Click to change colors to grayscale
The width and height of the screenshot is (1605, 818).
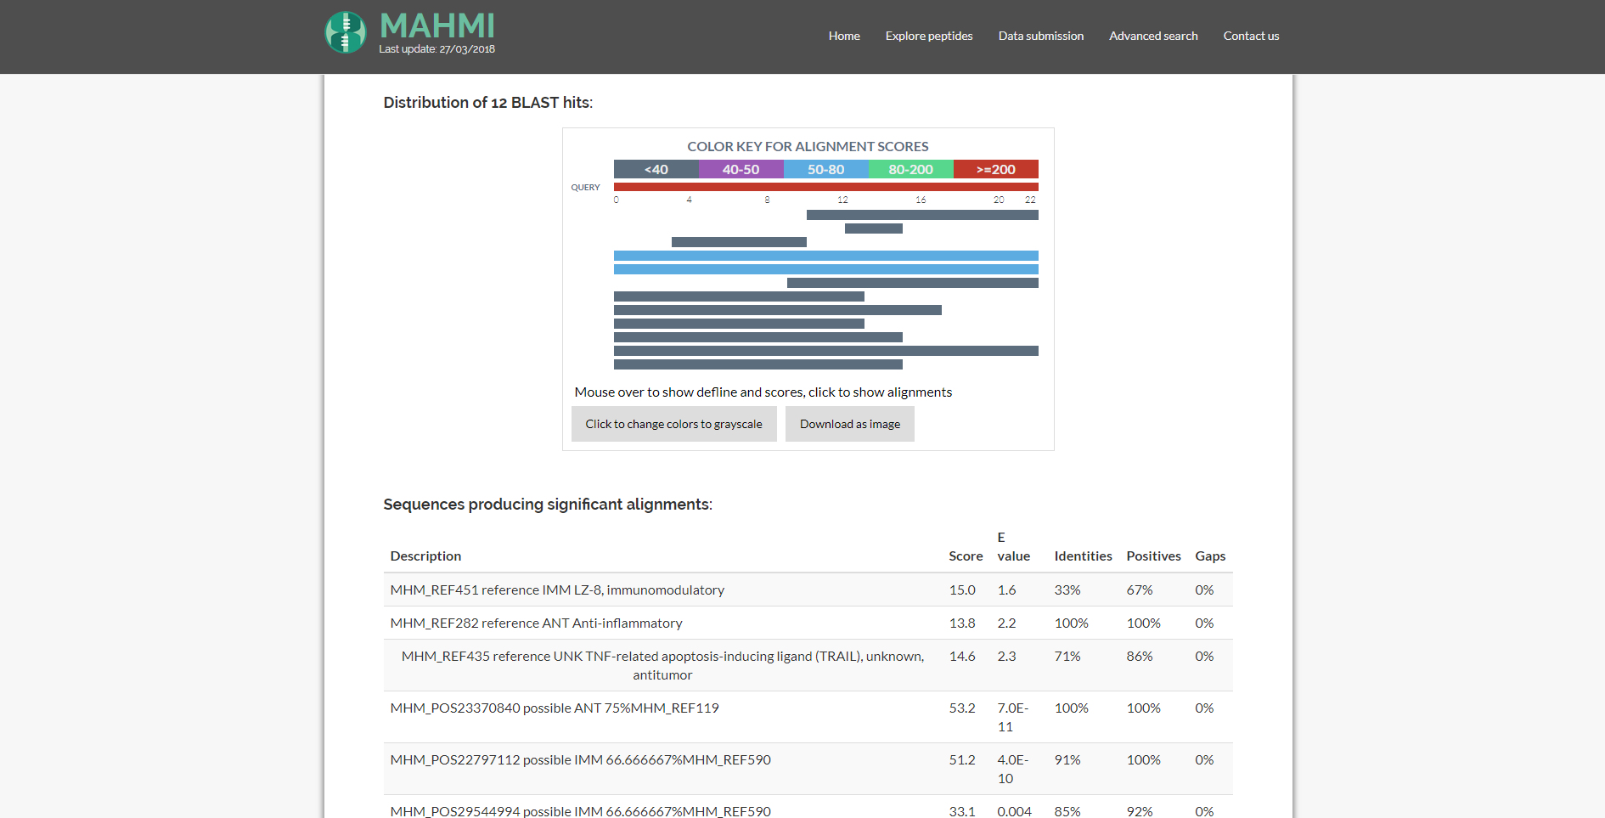click(673, 424)
